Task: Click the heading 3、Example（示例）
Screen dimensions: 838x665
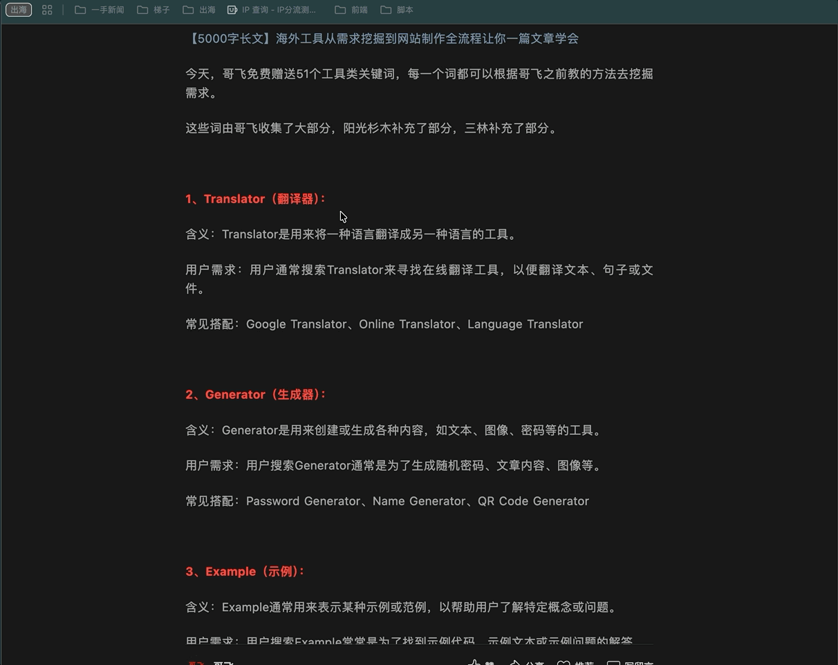Action: click(245, 572)
